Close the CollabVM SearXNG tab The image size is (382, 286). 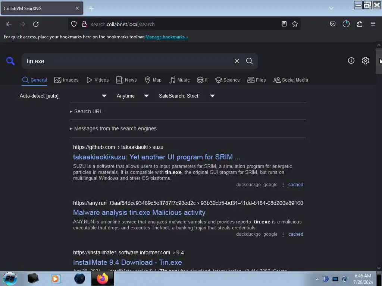pyautogui.click(x=77, y=8)
